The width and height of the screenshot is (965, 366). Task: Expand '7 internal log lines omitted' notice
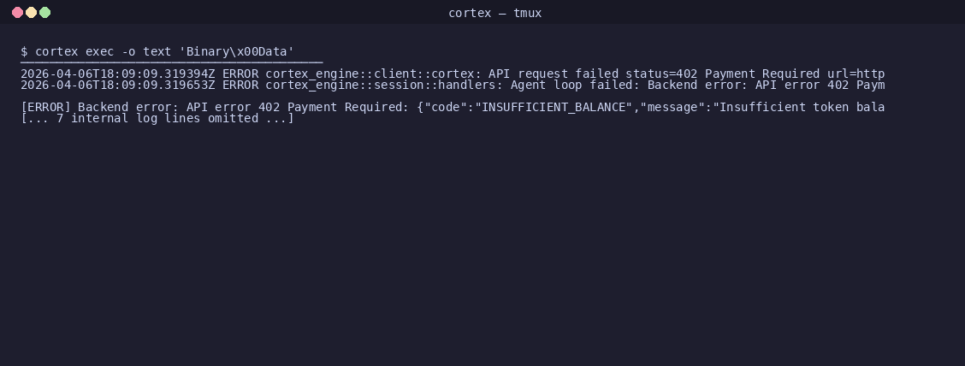157,118
